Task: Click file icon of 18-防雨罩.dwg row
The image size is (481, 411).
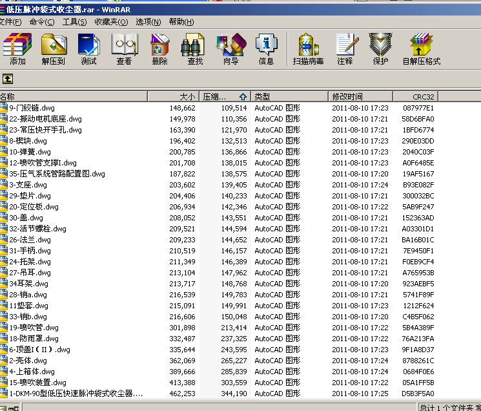Action: 4,339
